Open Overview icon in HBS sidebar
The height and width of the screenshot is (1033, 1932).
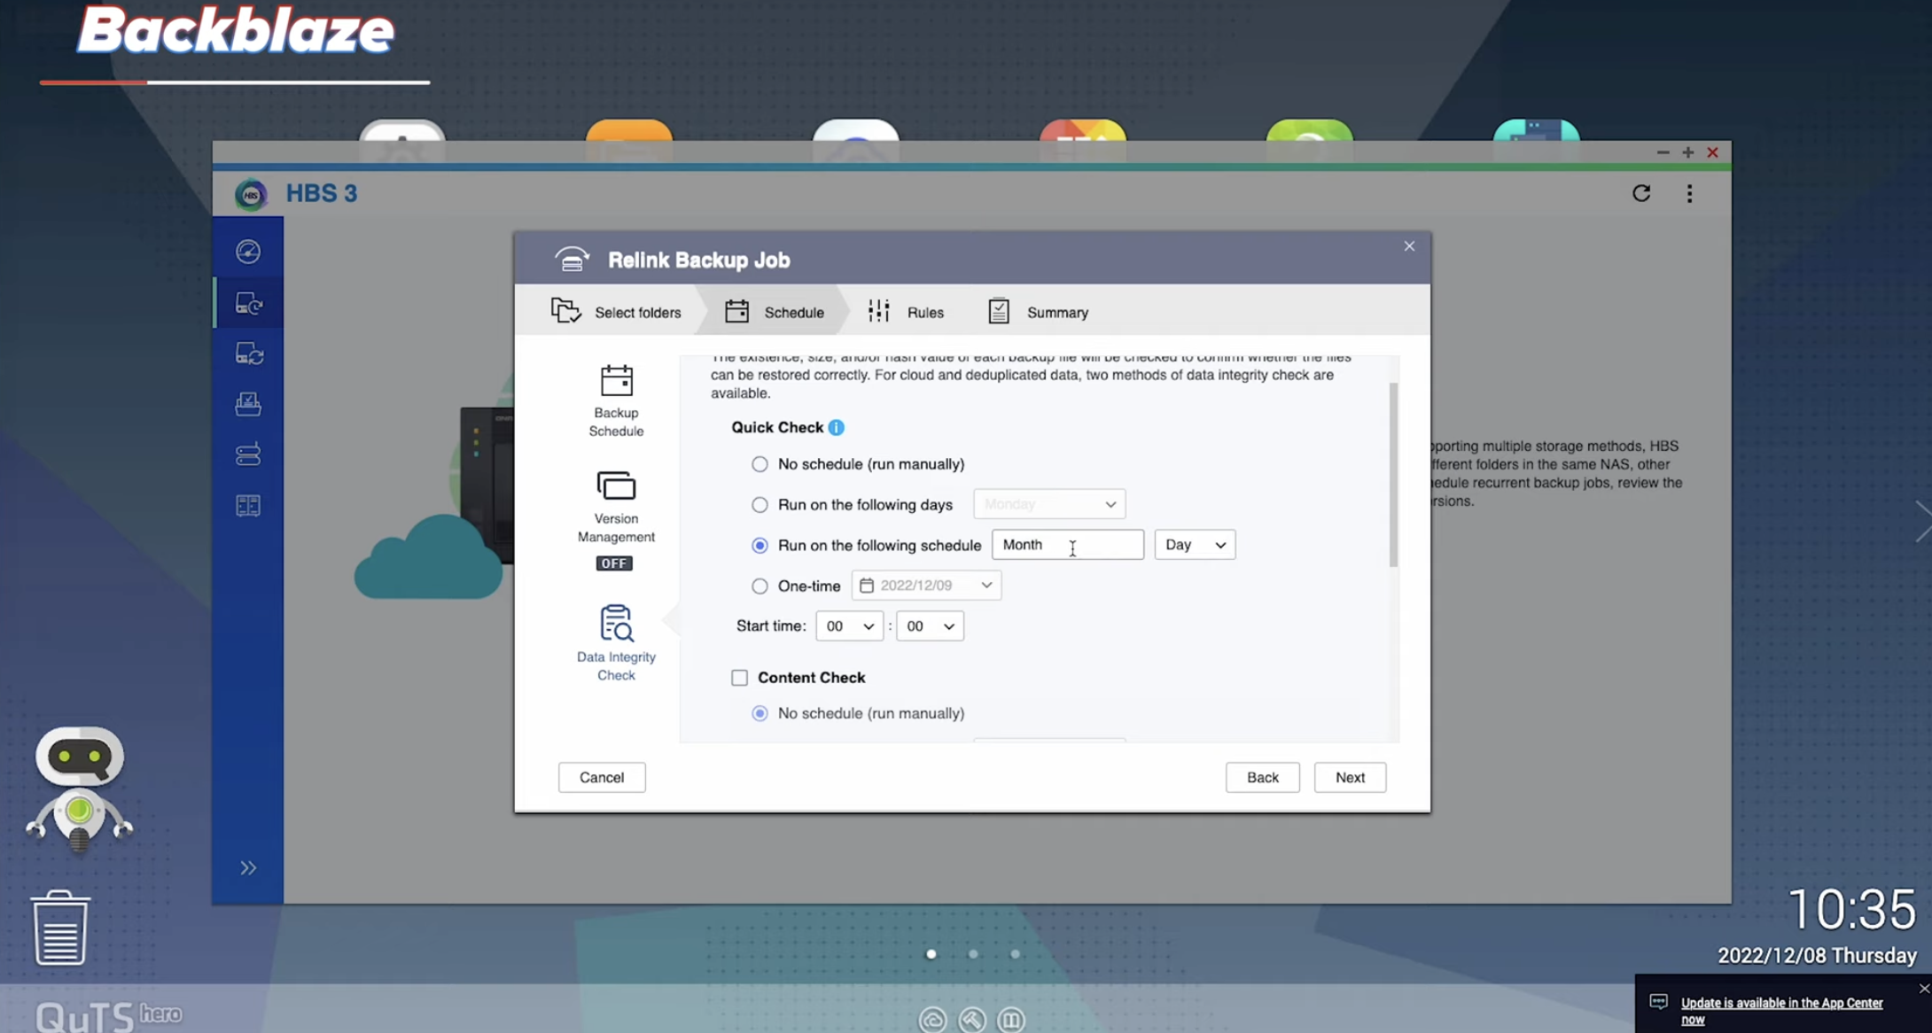248,252
